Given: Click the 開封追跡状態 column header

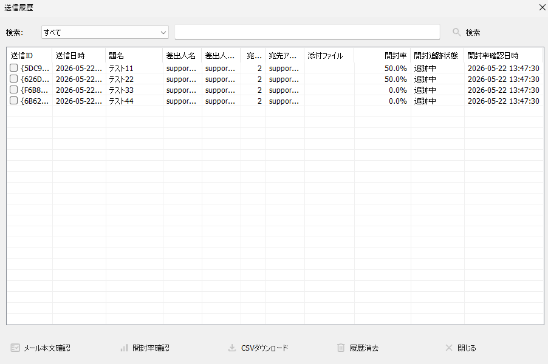Looking at the screenshot, I should (x=437, y=55).
